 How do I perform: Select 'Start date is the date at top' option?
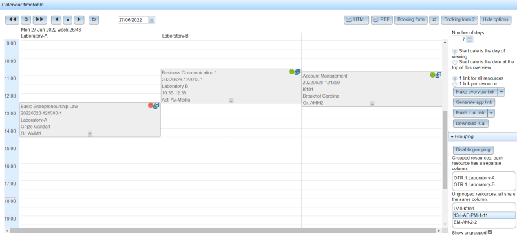[455, 62]
